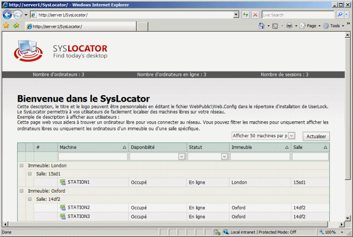The image size is (353, 237).
Task: Click the vertical scrollbar down arrow
Action: [347, 218]
